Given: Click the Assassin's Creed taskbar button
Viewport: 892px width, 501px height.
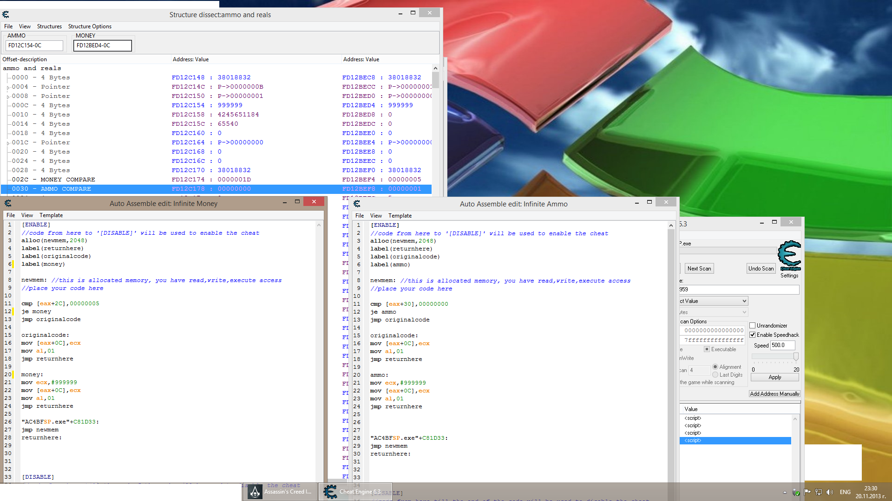Looking at the screenshot, I should [282, 492].
